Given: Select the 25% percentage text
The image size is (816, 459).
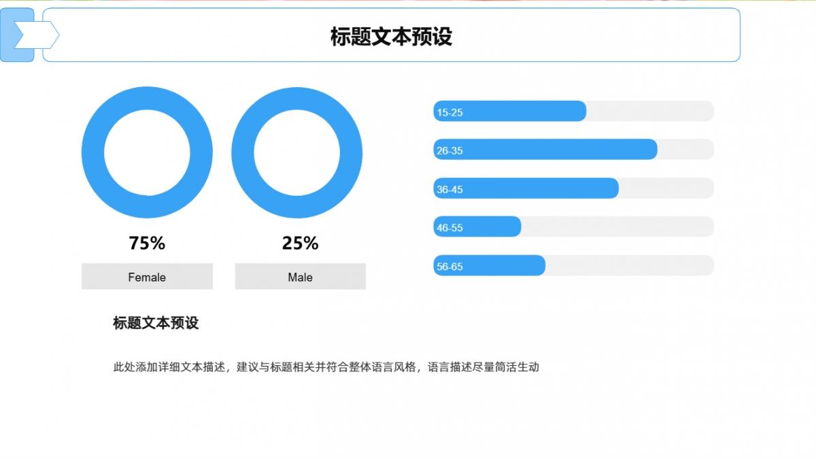Looking at the screenshot, I should tap(300, 243).
